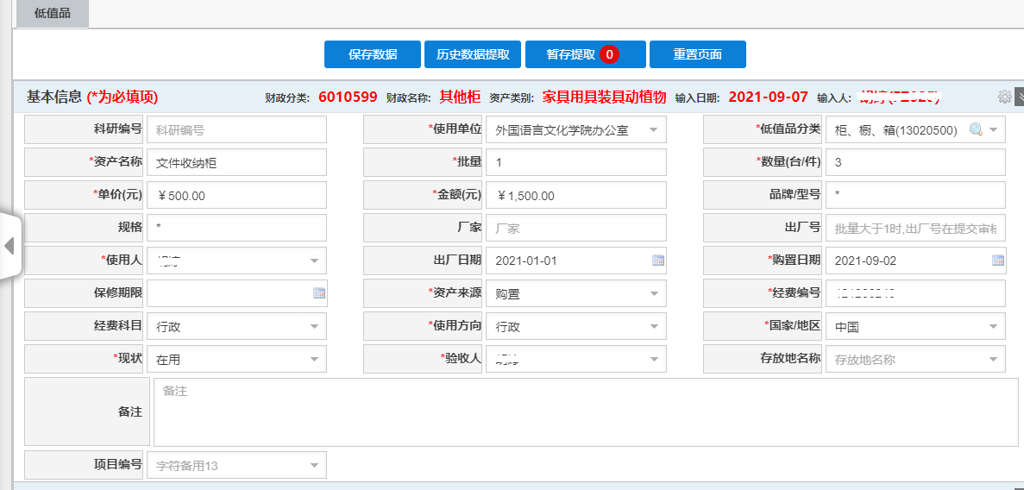
Task: Open the settings gear in 基本信息 header
Action: (x=1004, y=97)
